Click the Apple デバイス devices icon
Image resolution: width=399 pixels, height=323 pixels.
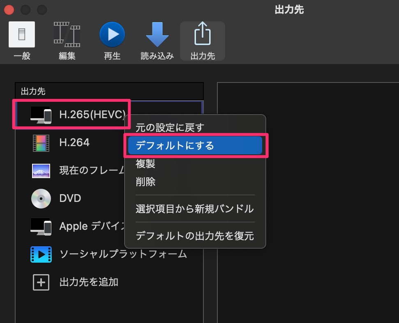click(x=41, y=227)
